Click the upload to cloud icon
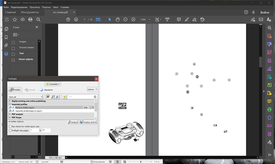275x164 pixels. coord(22,19)
